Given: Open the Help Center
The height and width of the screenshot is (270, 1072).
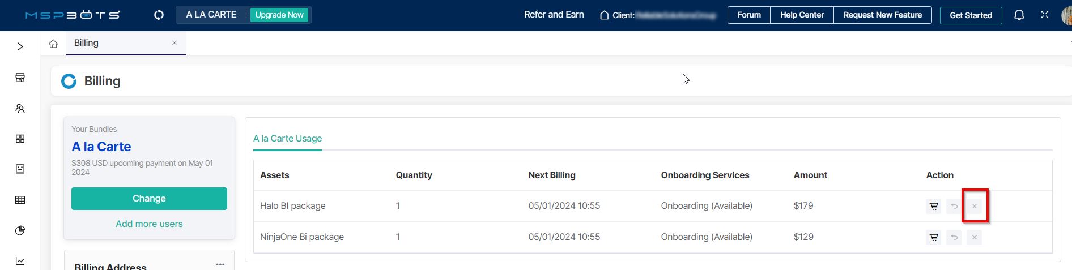Looking at the screenshot, I should click(802, 15).
